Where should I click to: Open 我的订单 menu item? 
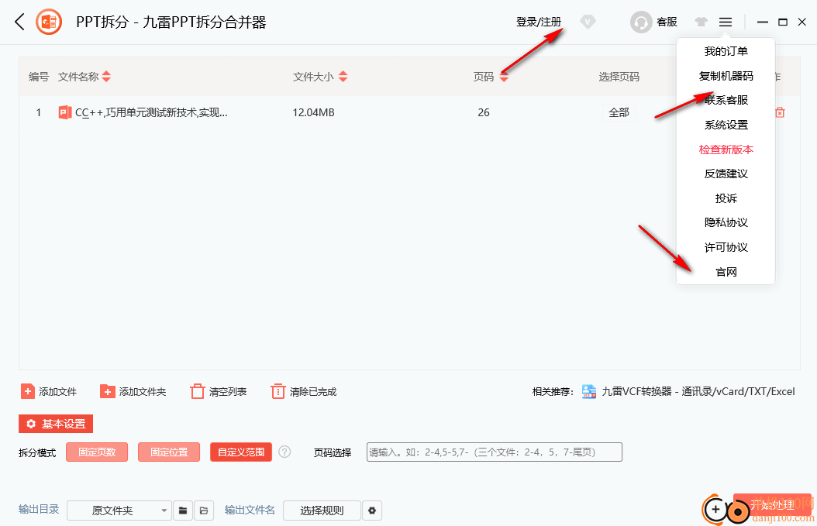(726, 51)
